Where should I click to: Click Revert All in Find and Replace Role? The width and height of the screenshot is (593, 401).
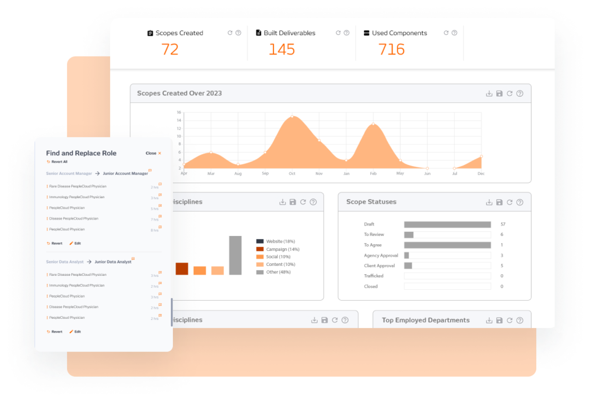point(57,162)
